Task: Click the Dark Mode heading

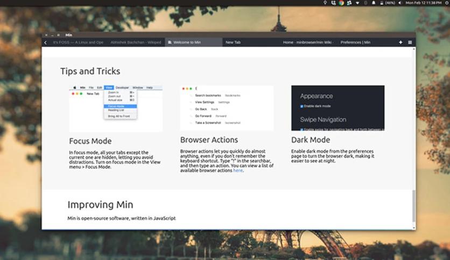Action: 311,140
